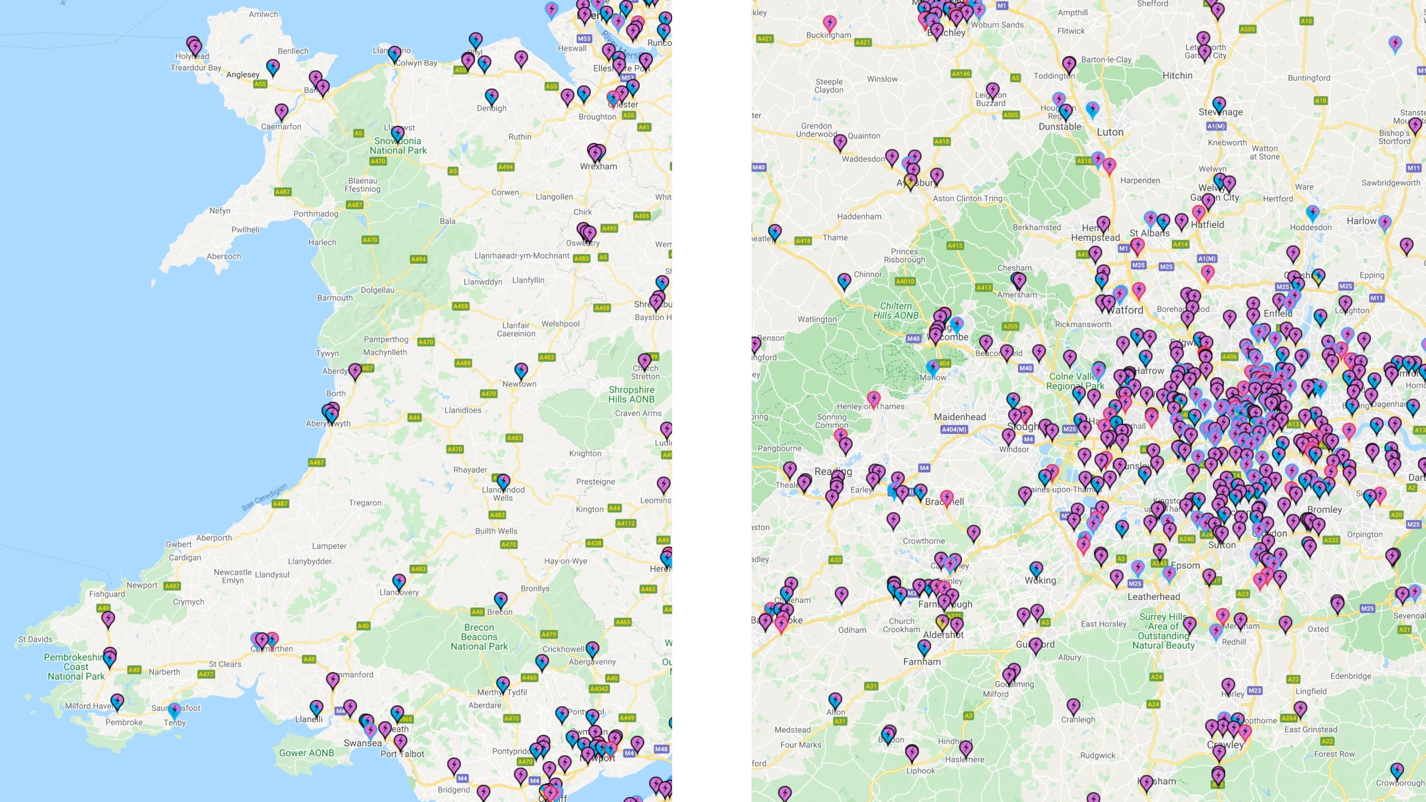The width and height of the screenshot is (1426, 802).
Task: Open the blue pin at Woking
Action: 1036,570
